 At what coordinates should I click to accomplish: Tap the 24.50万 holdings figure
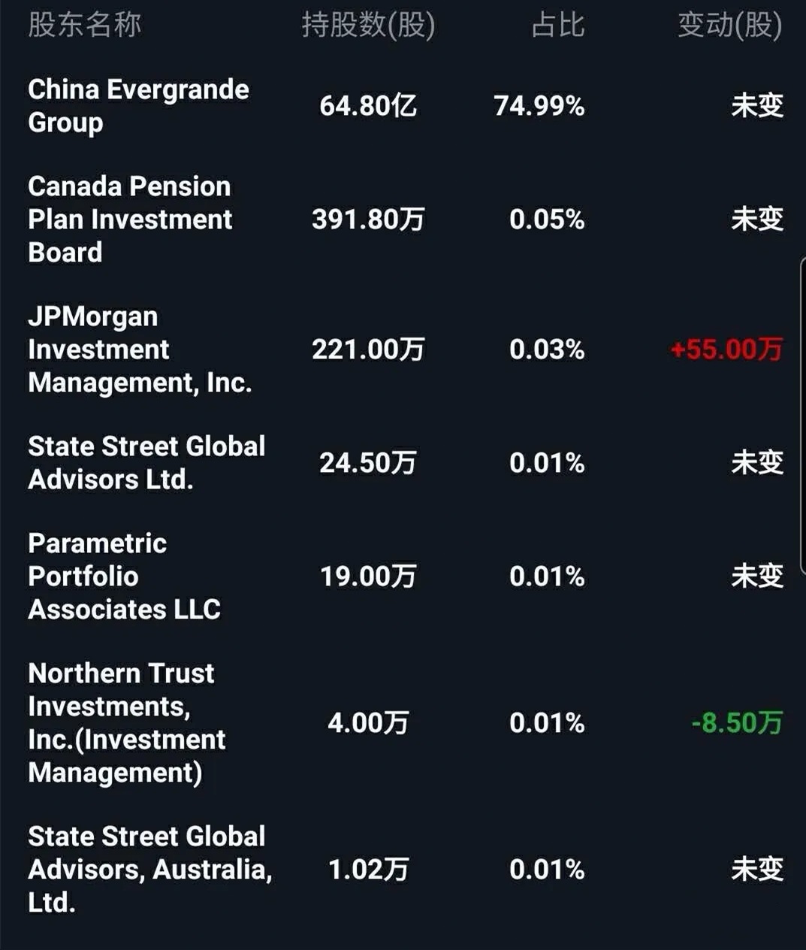(368, 462)
